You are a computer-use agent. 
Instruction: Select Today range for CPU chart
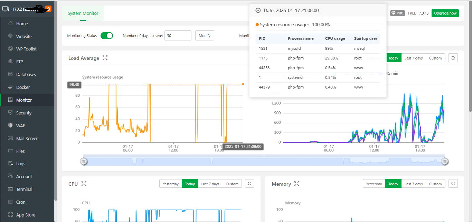tap(190, 184)
